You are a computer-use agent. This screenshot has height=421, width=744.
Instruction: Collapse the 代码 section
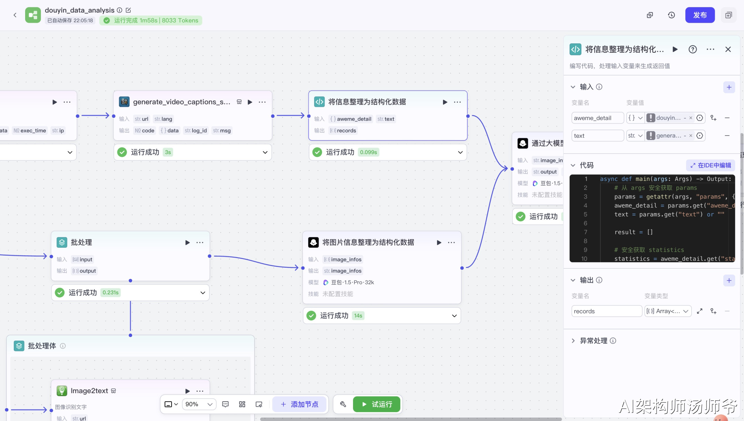573,165
